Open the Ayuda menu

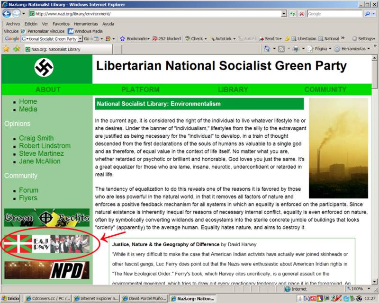[x=108, y=24]
